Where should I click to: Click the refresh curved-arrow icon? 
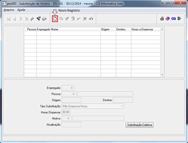(x=32, y=19)
